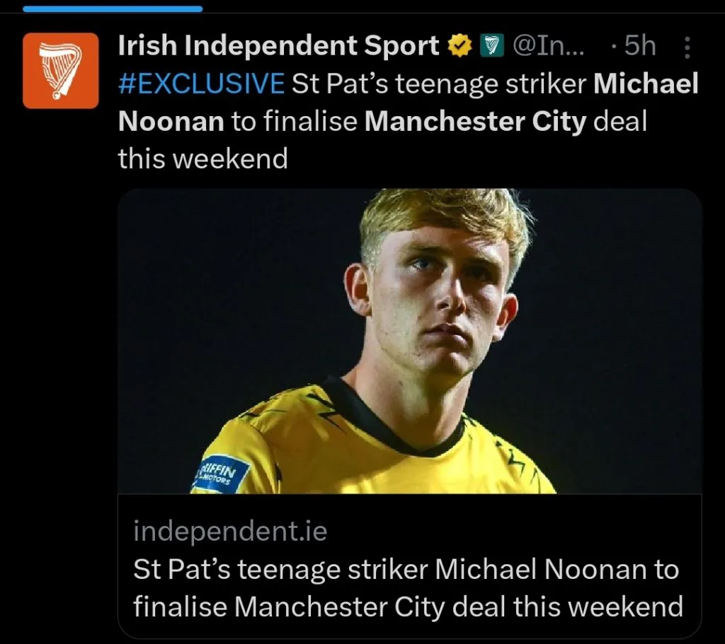The width and height of the screenshot is (725, 644).
Task: Click "to finalise" in the tweet body
Action: click(x=296, y=122)
